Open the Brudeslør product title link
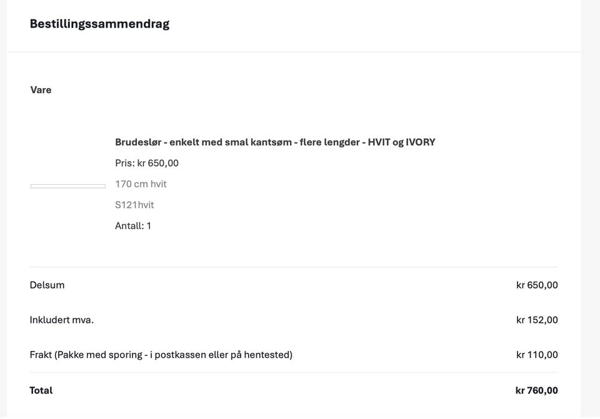The height and width of the screenshot is (419, 600). 275,142
